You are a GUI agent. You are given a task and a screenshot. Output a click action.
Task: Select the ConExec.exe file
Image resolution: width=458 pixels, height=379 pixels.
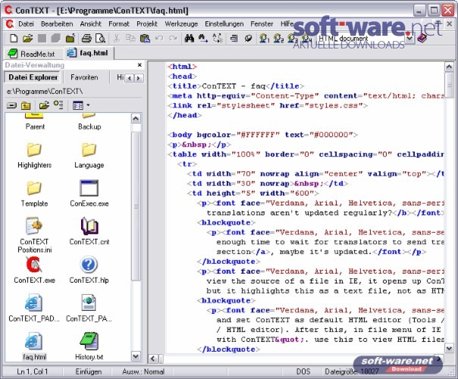[x=89, y=194]
